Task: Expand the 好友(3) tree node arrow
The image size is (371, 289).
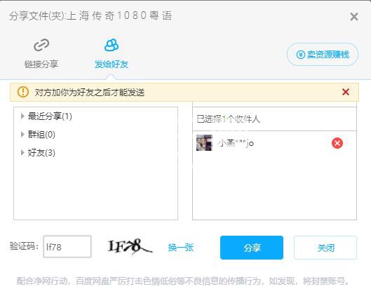Action: tap(22, 153)
